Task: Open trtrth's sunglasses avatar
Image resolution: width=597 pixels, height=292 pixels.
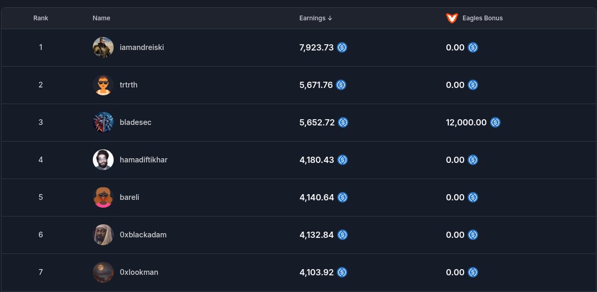Action: pos(103,85)
